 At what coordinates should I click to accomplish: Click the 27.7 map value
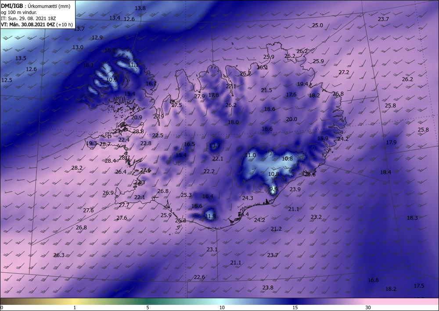(124, 205)
